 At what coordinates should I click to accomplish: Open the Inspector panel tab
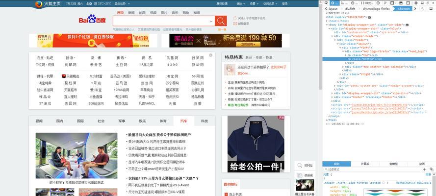pos(334,3)
